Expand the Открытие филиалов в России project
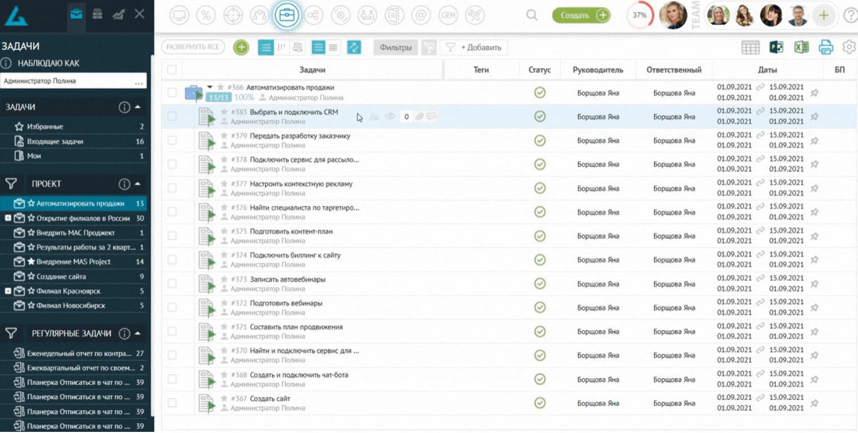 (8, 218)
